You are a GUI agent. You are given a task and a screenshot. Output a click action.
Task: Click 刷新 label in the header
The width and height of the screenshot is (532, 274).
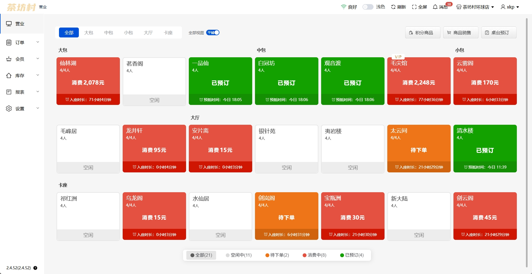(x=402, y=7)
